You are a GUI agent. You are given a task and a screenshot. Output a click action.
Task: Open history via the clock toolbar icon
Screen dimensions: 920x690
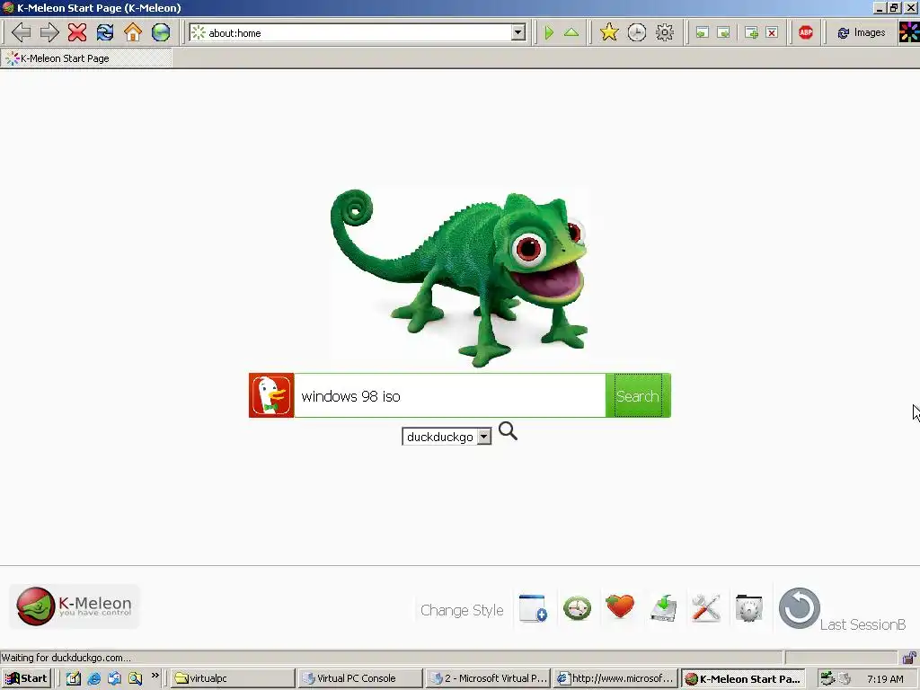[637, 32]
